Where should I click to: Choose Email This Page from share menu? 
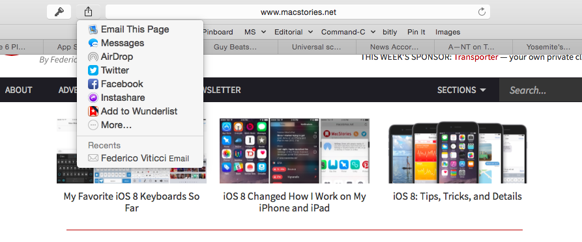click(x=140, y=29)
